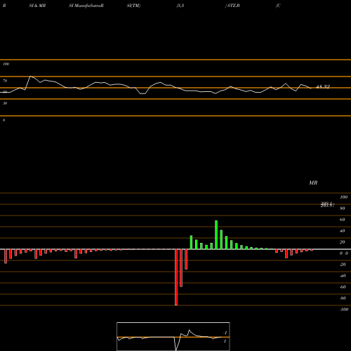This screenshot has height=351, width=351.
Task: Click the ') STZ.B' symbol text
Action: 232,6
